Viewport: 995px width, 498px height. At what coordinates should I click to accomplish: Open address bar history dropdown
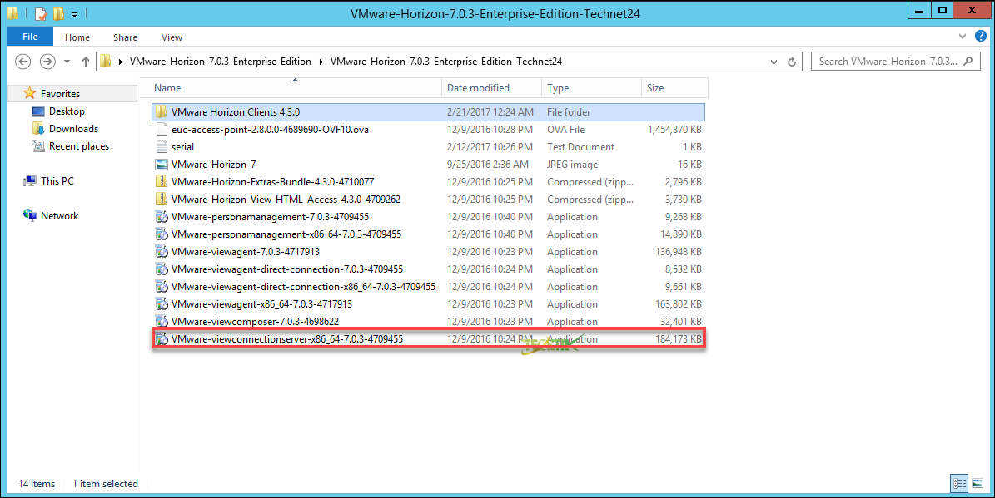coord(774,62)
